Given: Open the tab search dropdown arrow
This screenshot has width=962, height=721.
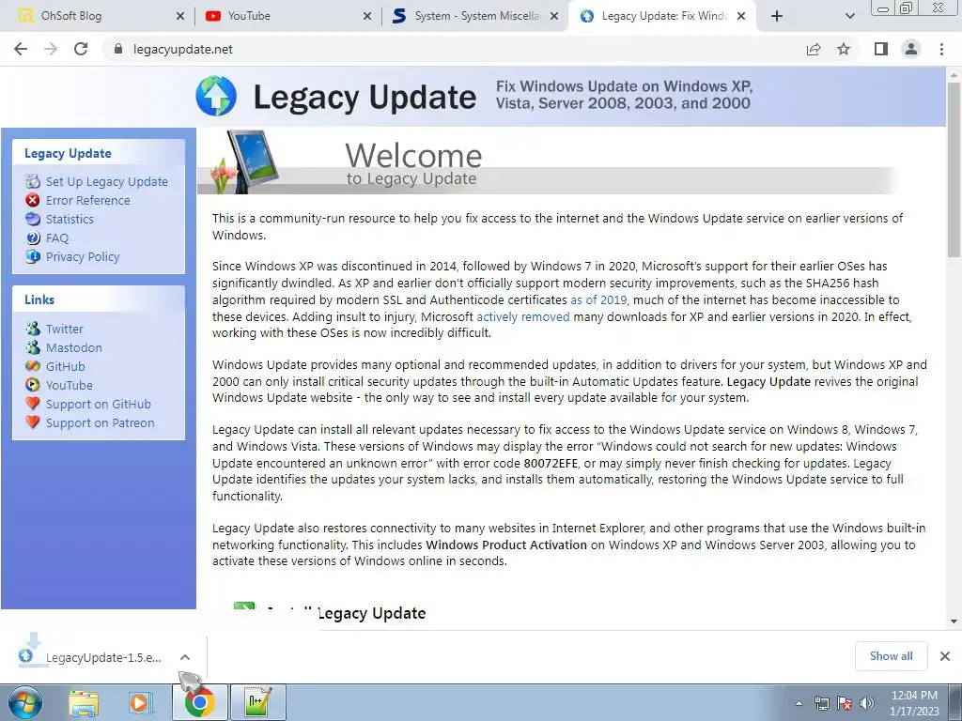Looking at the screenshot, I should [849, 16].
